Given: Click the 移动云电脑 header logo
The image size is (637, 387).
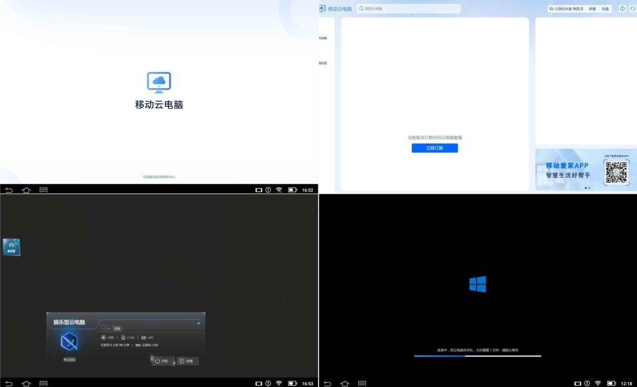Looking at the screenshot, I should click(336, 9).
